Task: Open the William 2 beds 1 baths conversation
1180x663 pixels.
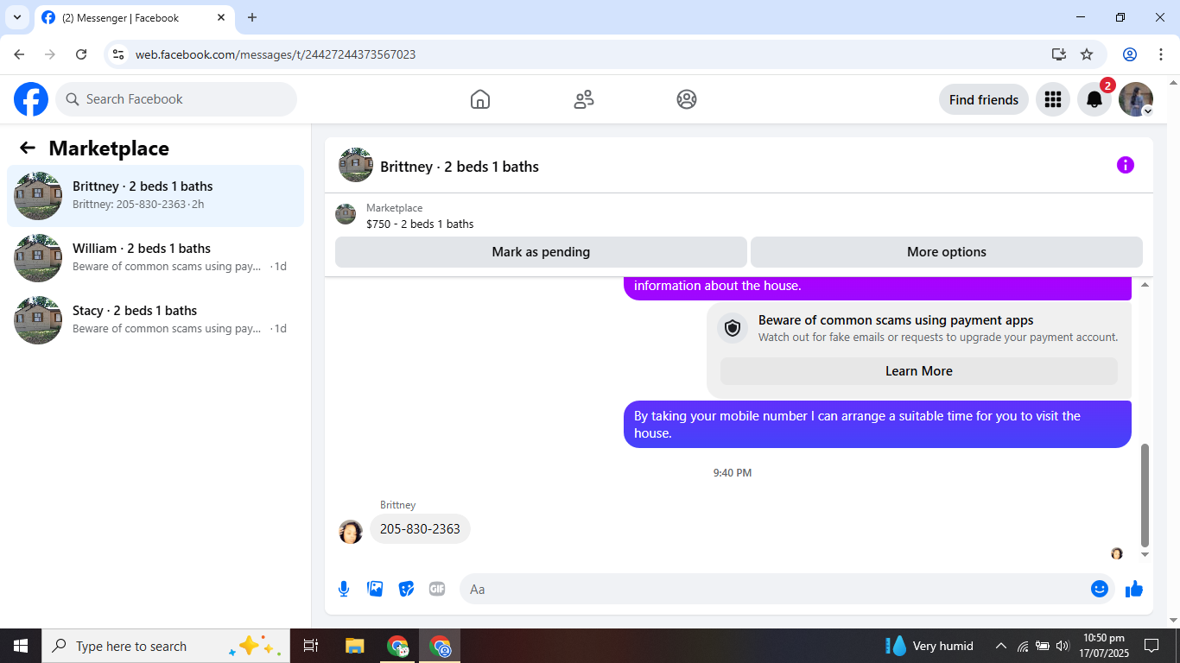Action: coord(155,258)
